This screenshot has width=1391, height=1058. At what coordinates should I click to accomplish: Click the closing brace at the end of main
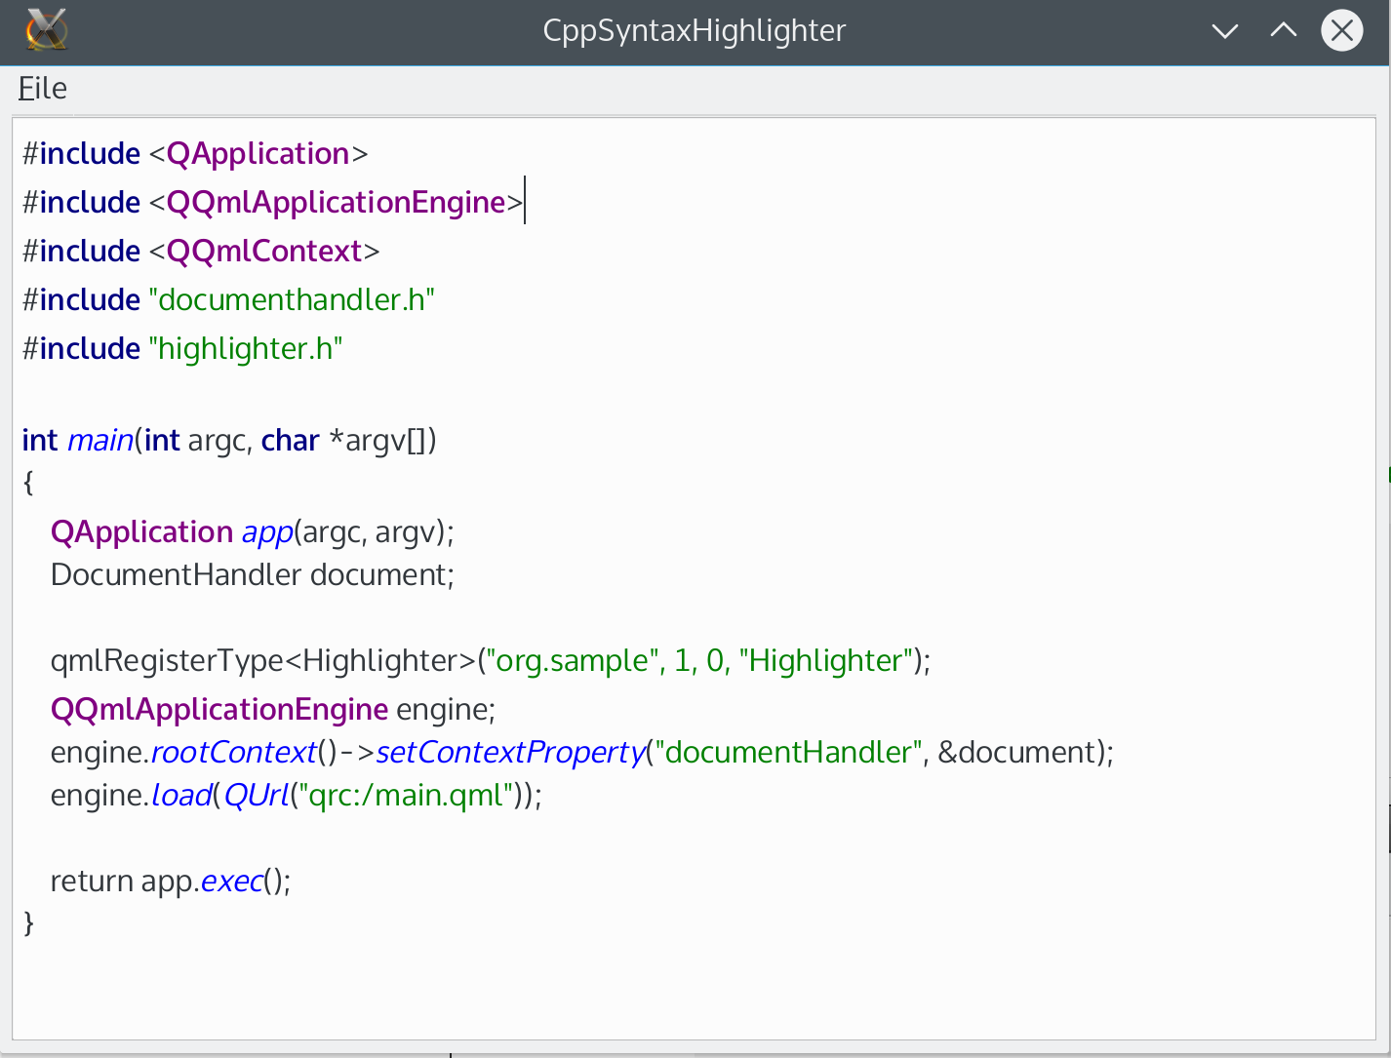(26, 921)
